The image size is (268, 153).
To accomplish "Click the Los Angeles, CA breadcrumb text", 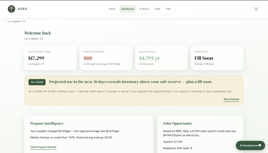I will (16, 21).
